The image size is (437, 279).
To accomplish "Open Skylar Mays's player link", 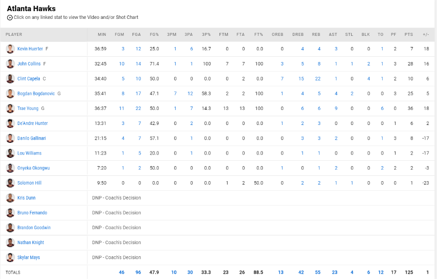I will tap(29, 257).
